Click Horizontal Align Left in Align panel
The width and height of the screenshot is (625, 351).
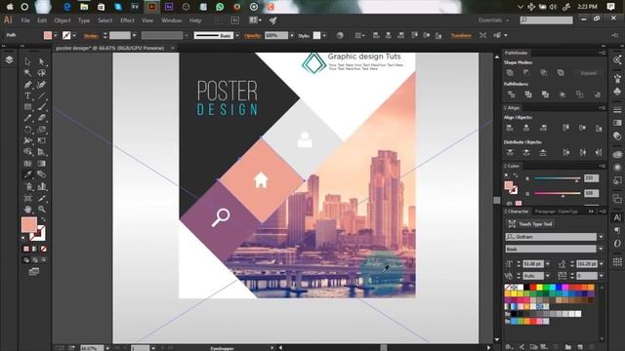pyautogui.click(x=510, y=128)
